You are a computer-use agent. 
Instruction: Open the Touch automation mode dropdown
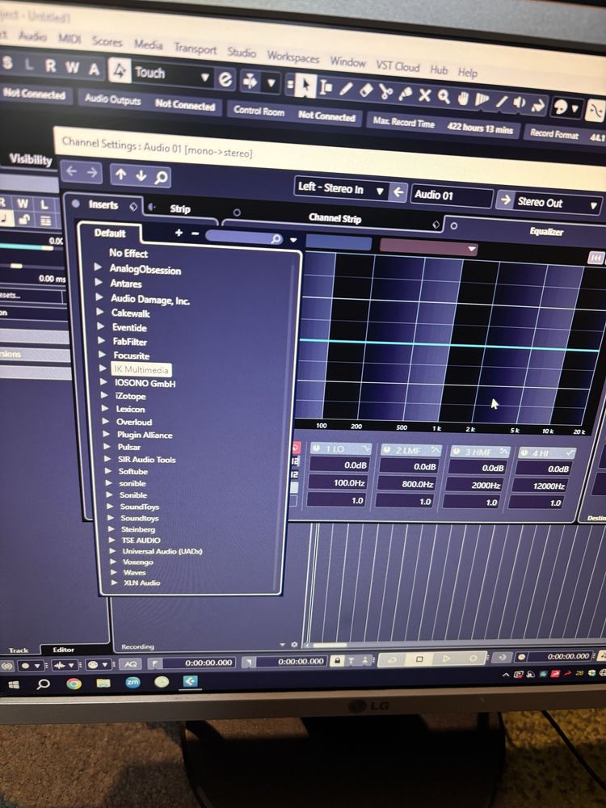point(204,78)
